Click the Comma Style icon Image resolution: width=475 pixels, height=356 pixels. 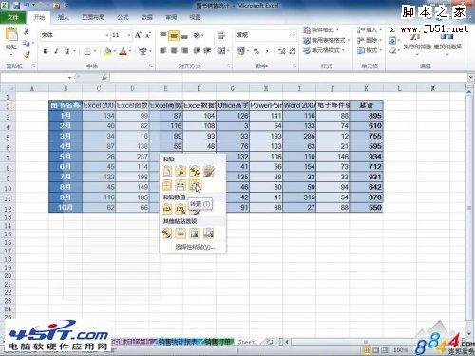(267, 51)
